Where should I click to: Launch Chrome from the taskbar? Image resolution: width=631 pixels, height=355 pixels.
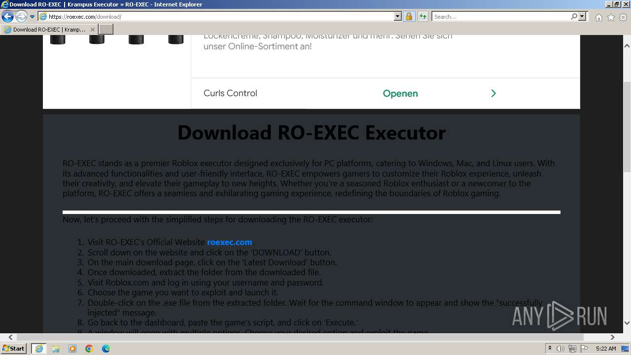tap(89, 349)
